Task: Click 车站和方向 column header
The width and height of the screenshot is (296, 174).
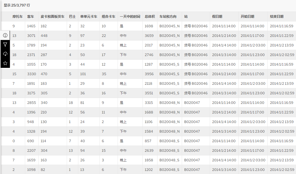Action: pyautogui.click(x=168, y=17)
